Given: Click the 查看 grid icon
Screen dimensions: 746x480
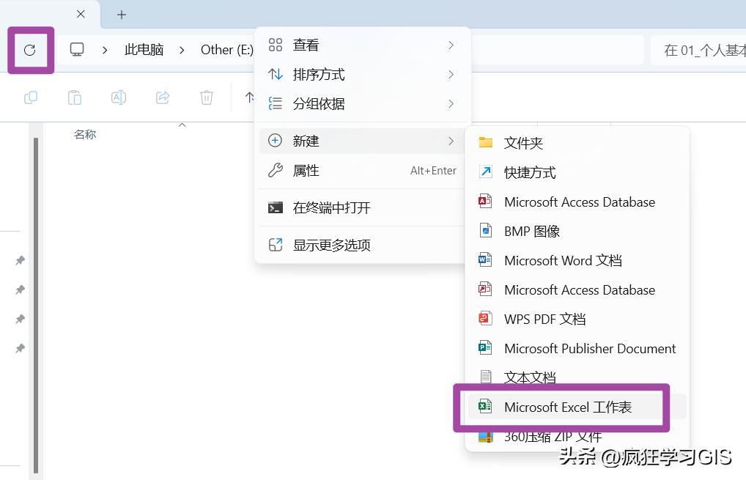Looking at the screenshot, I should point(276,45).
